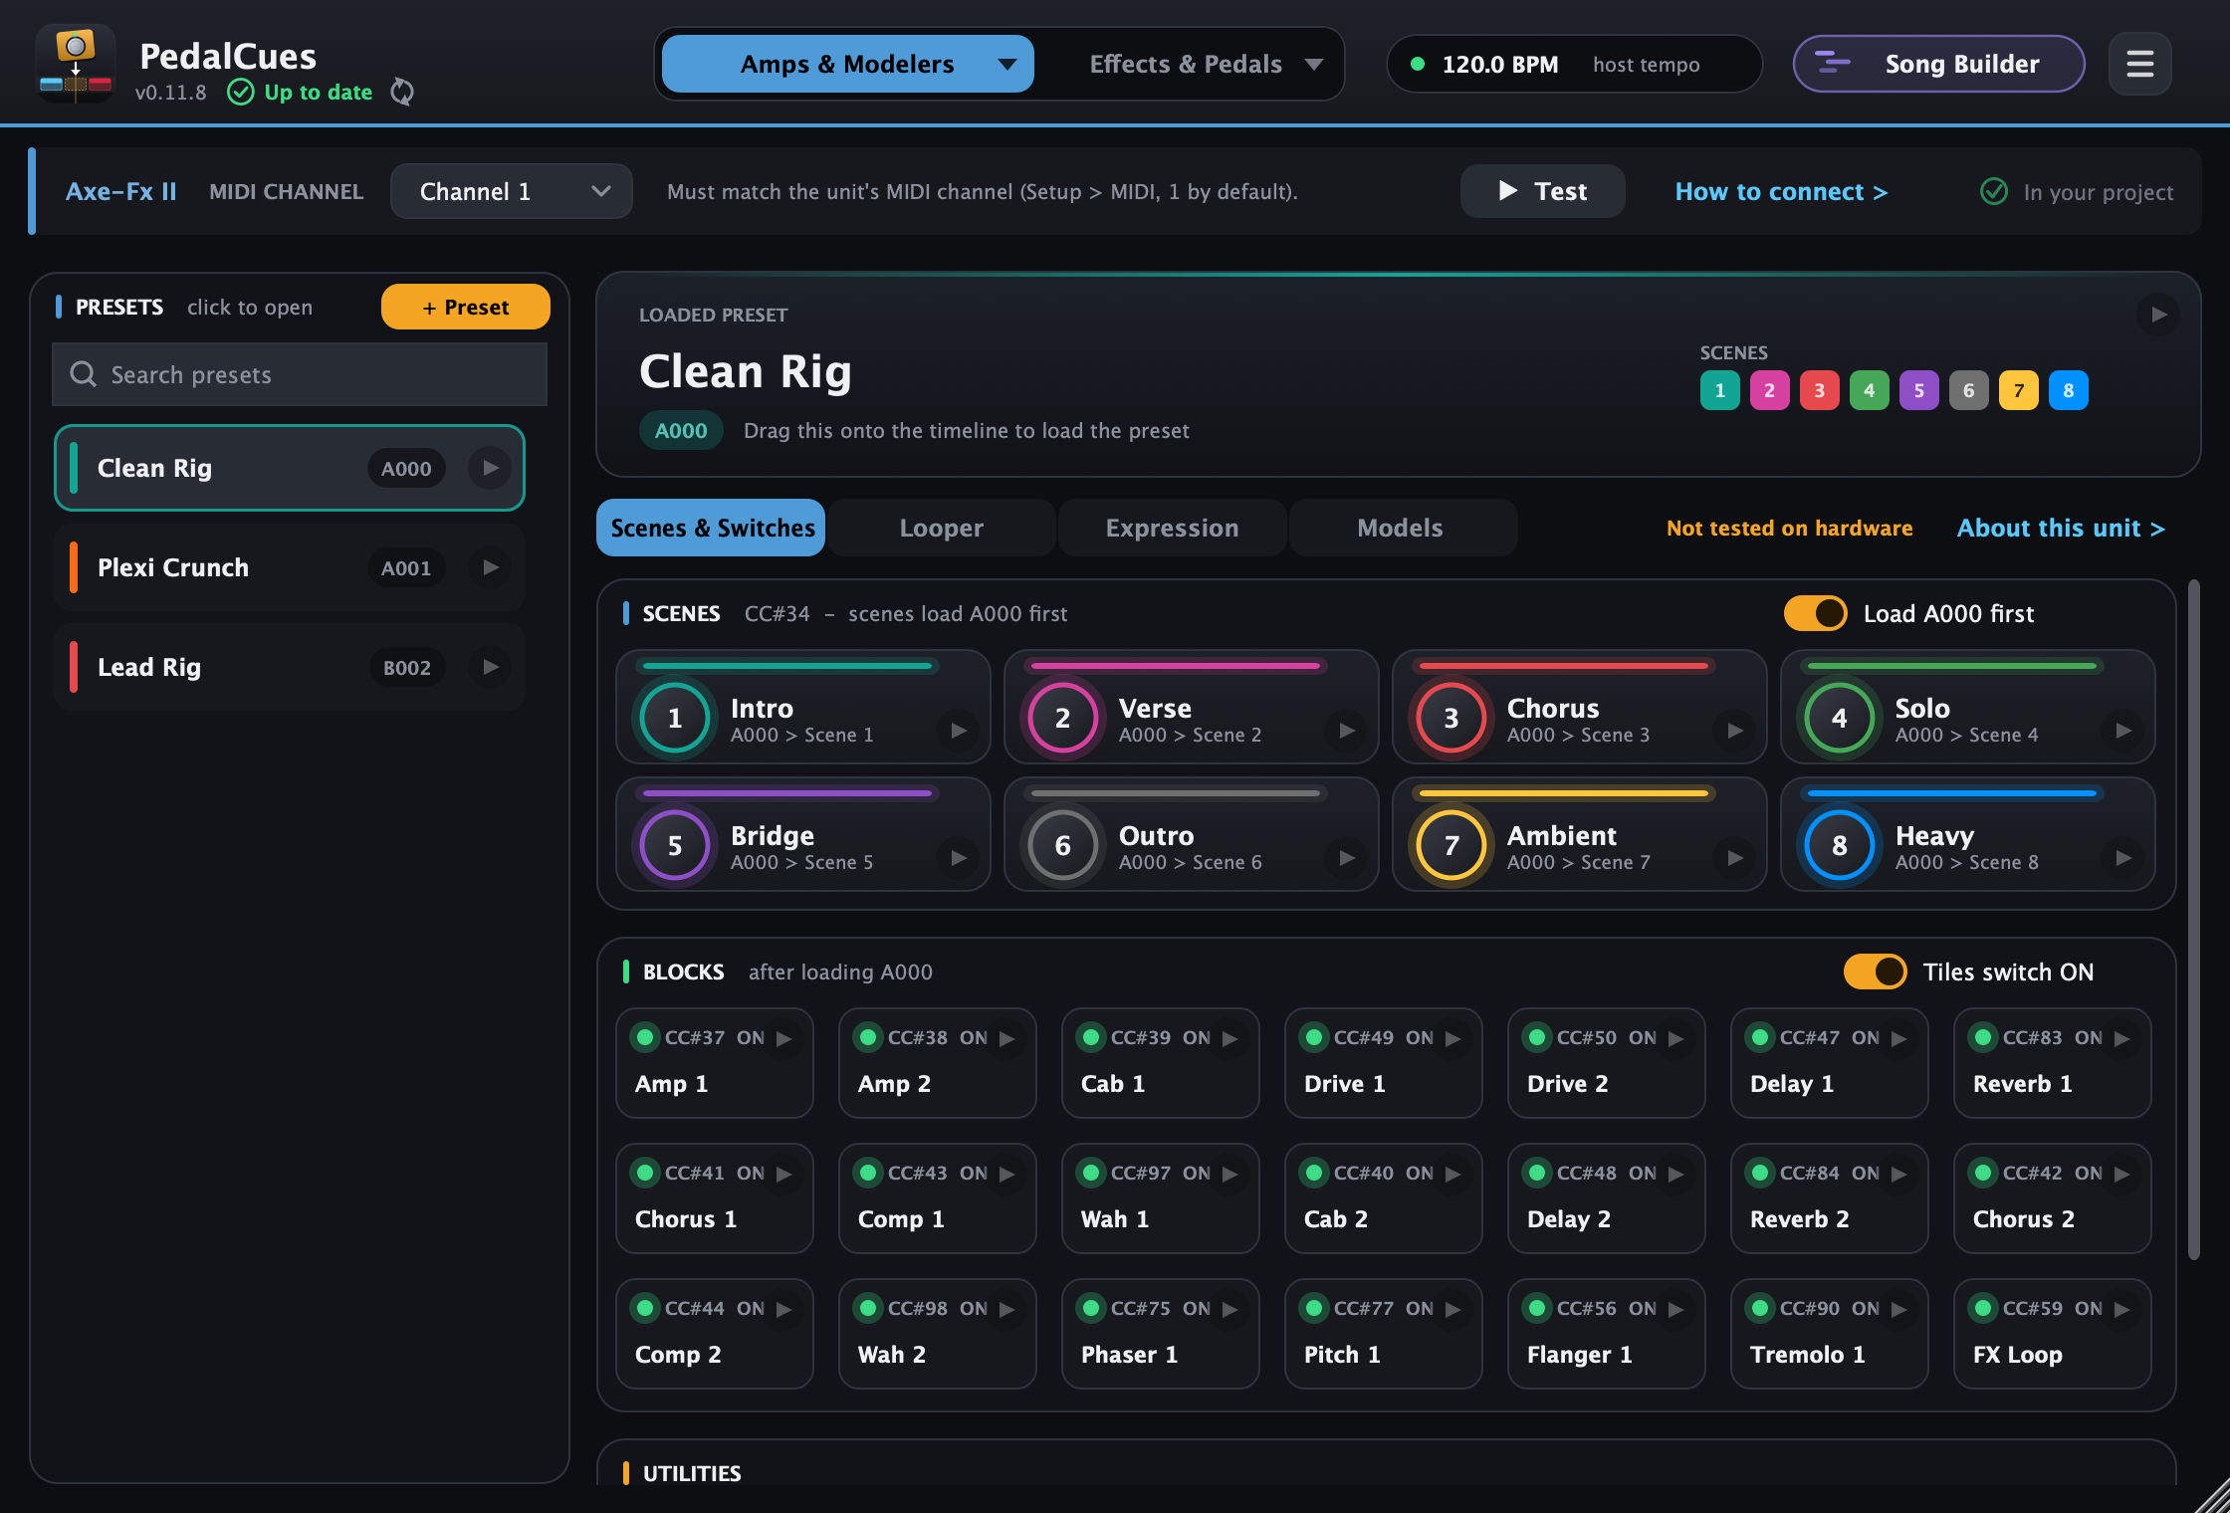Image resolution: width=2230 pixels, height=1513 pixels.
Task: Trigger the Heavy scene play arrow
Action: click(x=2123, y=858)
